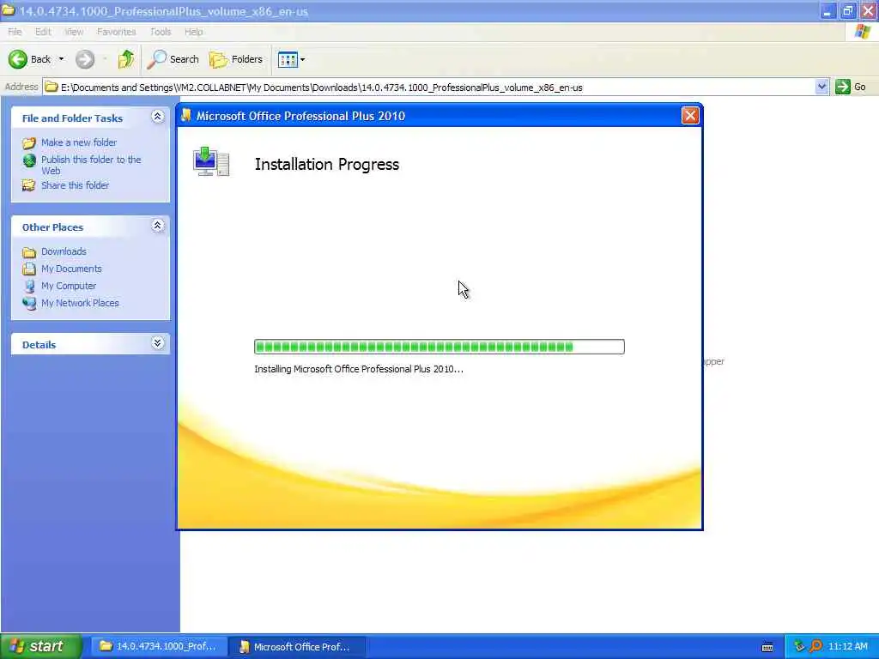Go up one folder level
This screenshot has width=879, height=659.
(126, 59)
